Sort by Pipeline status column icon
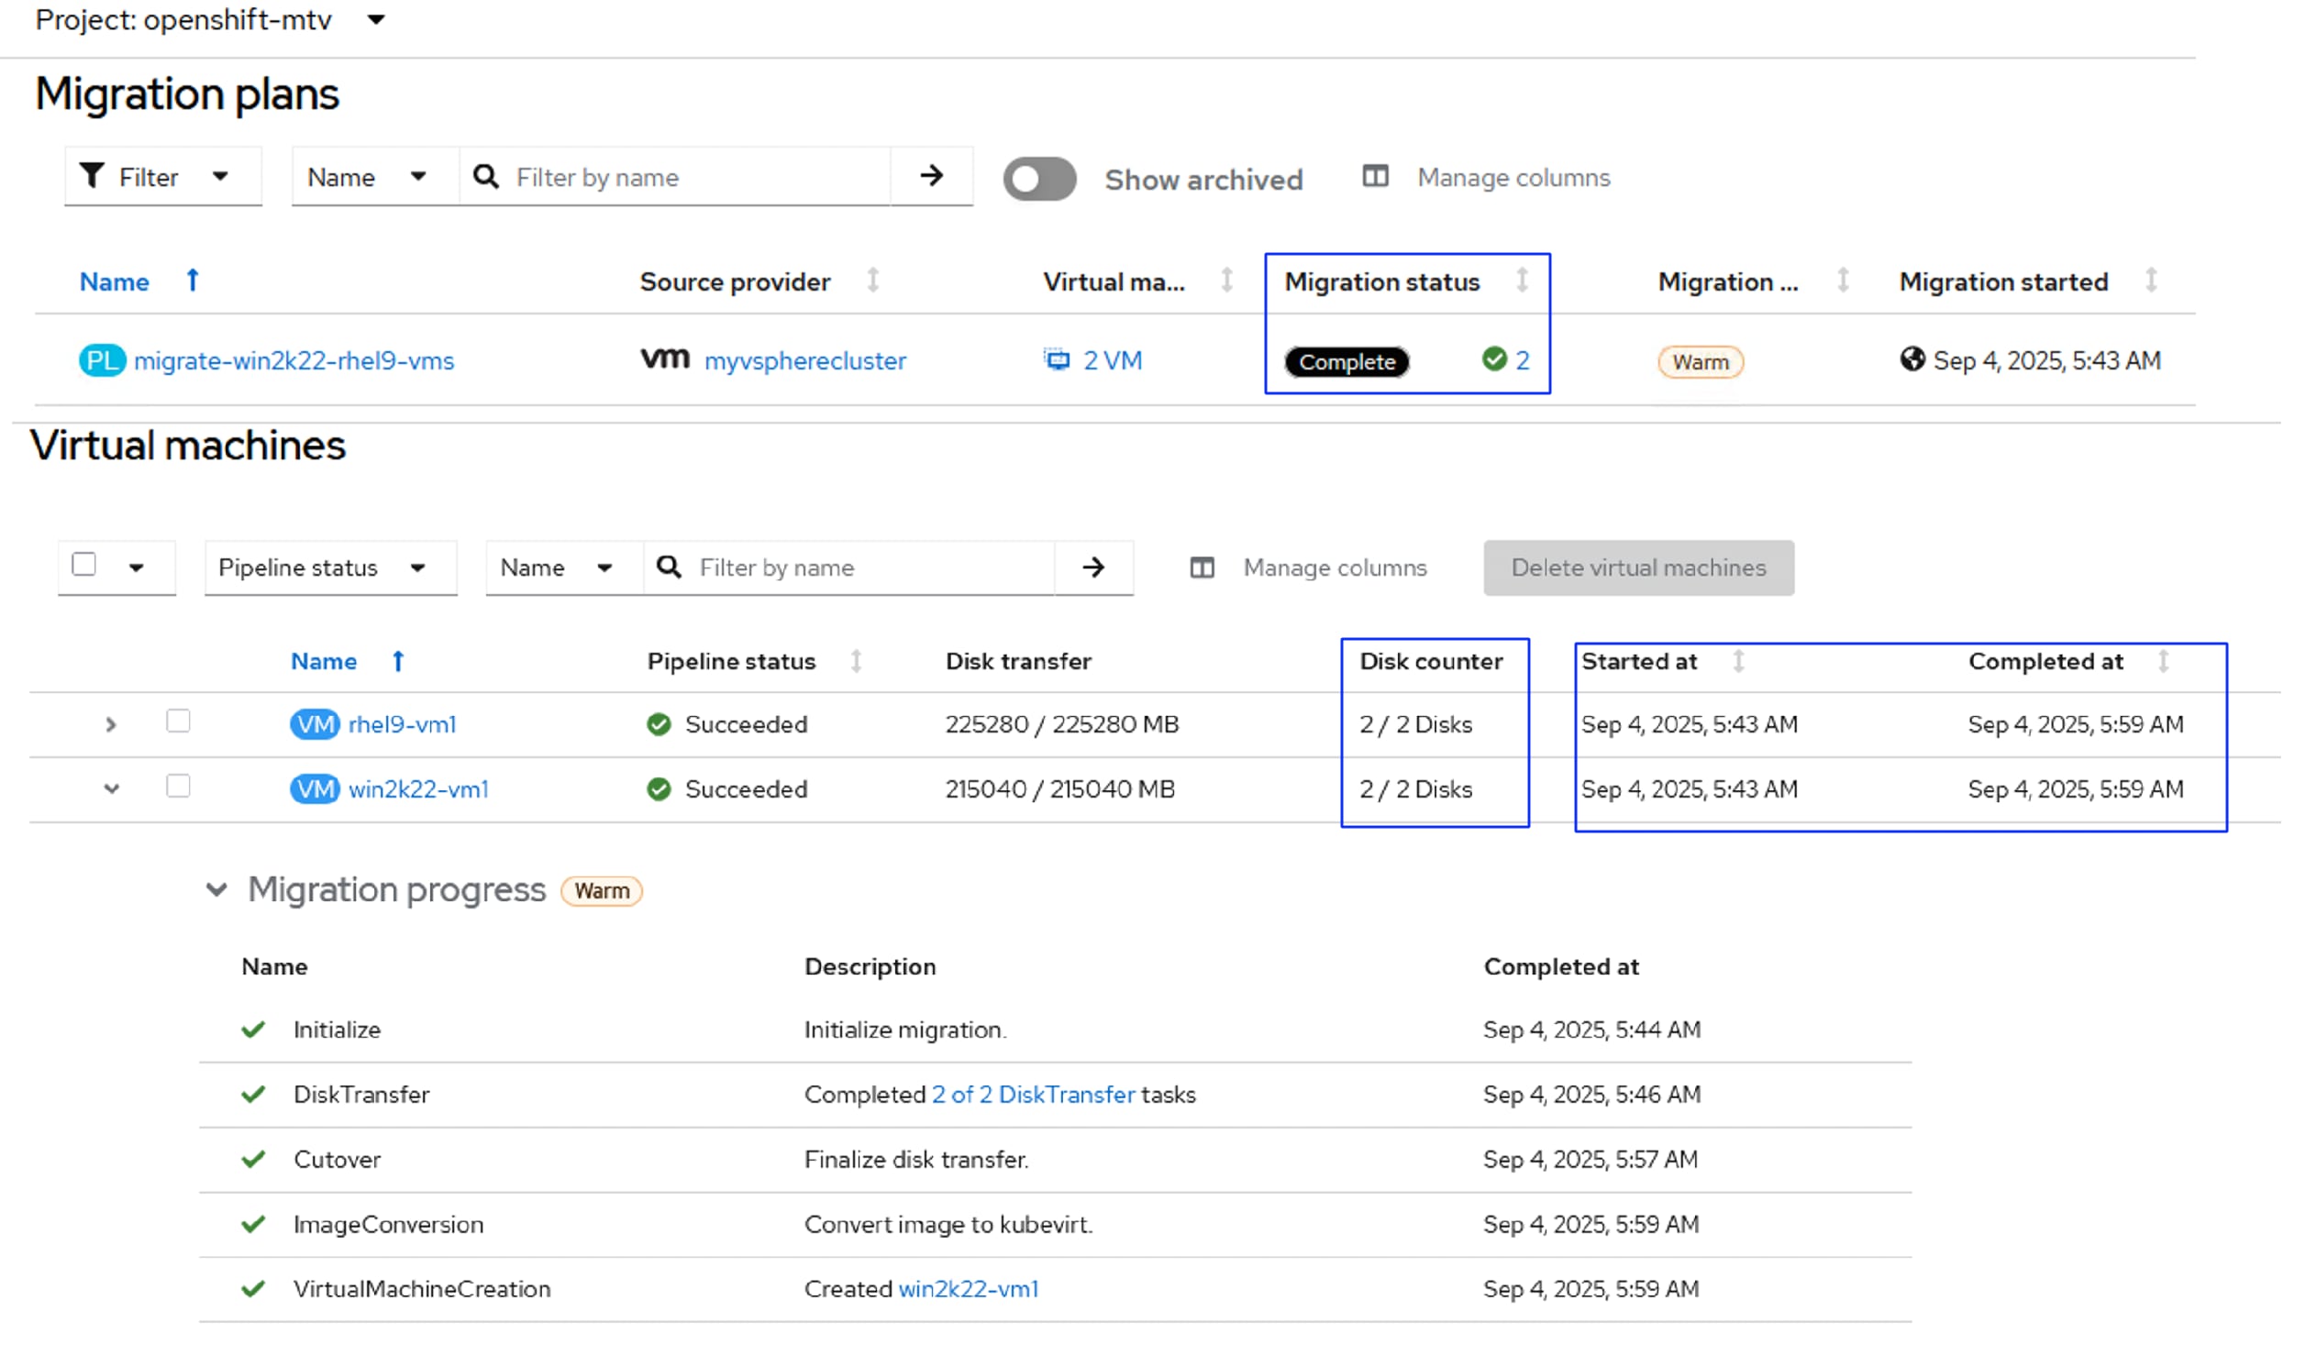The image size is (2317, 1355). tap(856, 661)
